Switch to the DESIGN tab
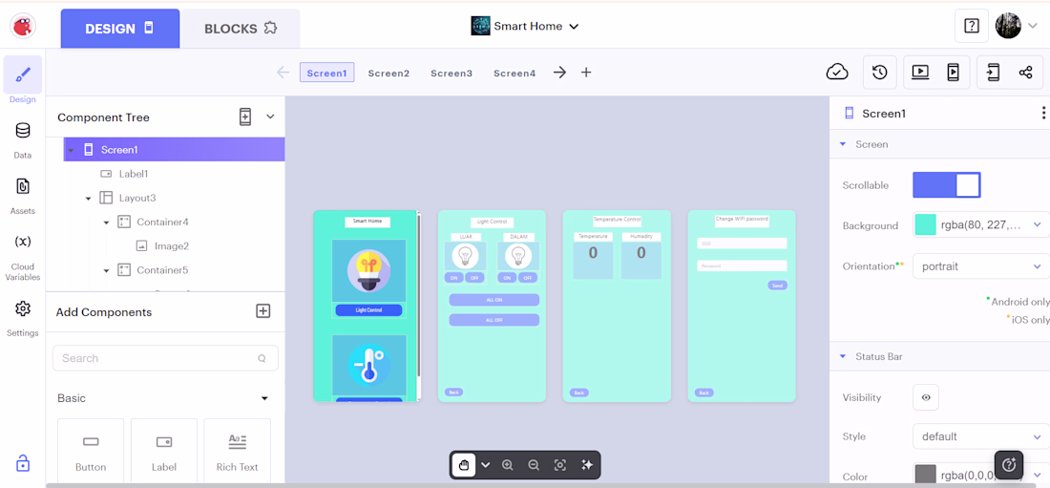The height and width of the screenshot is (488, 1050). click(120, 28)
